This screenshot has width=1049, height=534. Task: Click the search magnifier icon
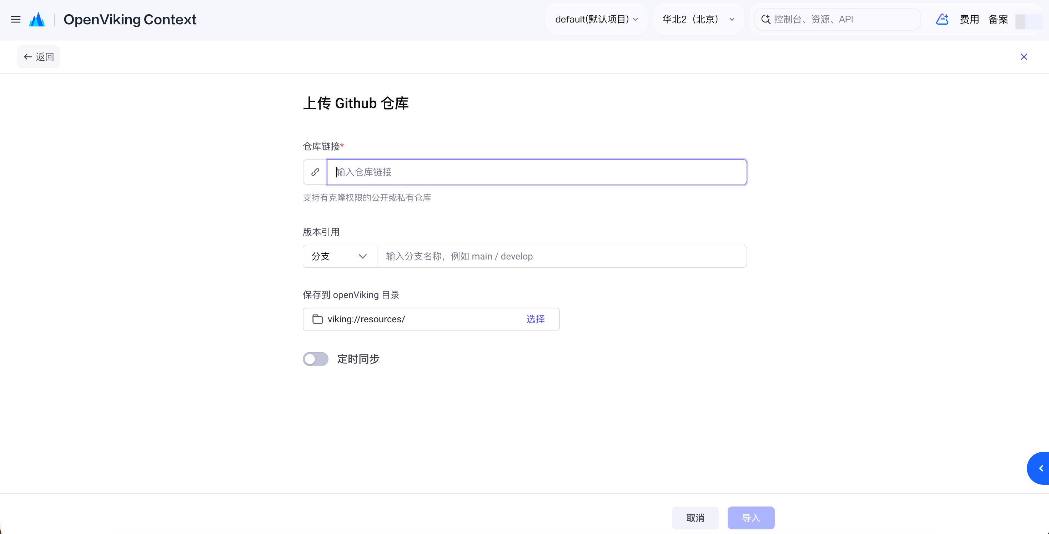766,19
